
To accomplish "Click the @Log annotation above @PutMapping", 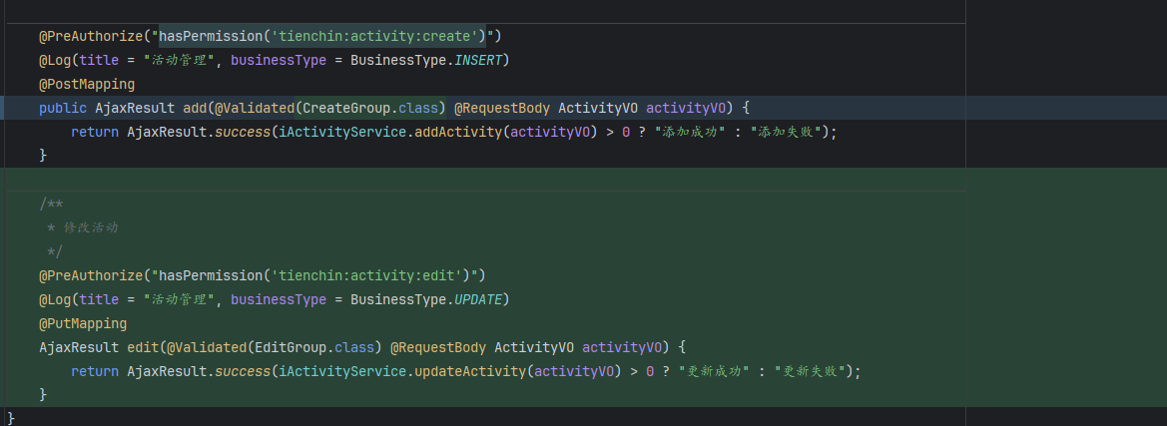I will (55, 299).
